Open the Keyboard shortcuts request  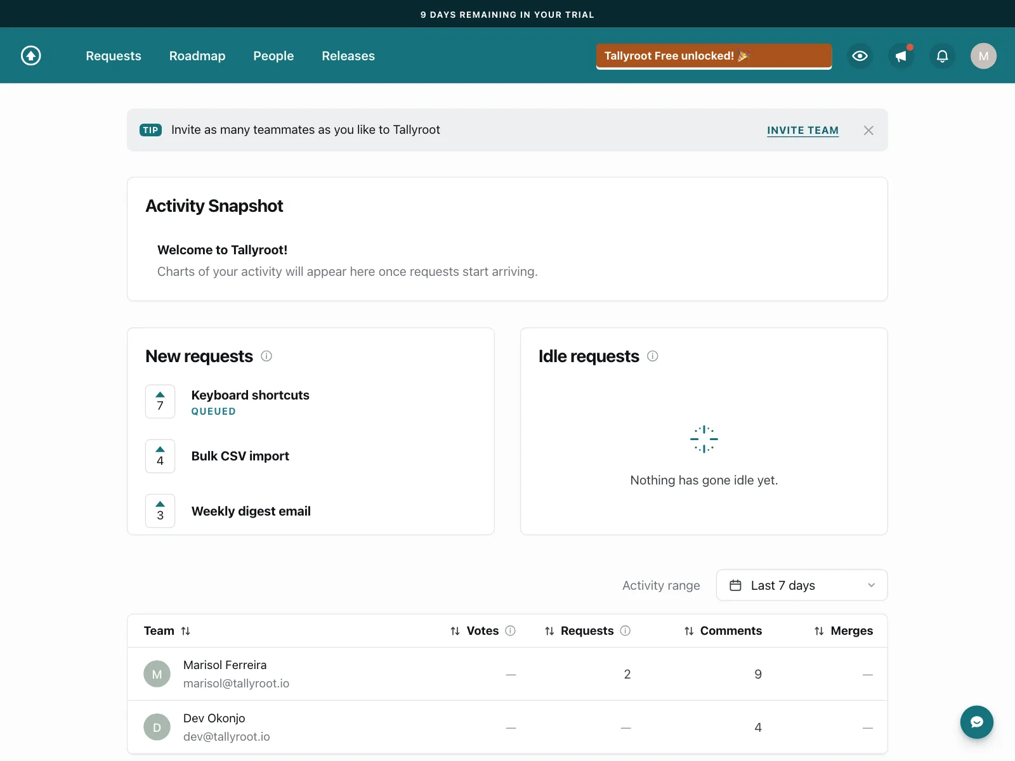251,395
